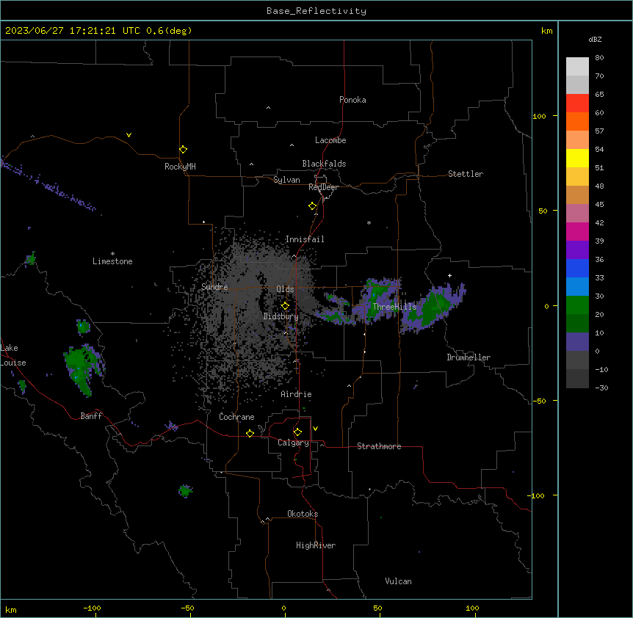Choose the bright green 20-30 dBZ swatch
The height and width of the screenshot is (618, 633).
[x=577, y=305]
